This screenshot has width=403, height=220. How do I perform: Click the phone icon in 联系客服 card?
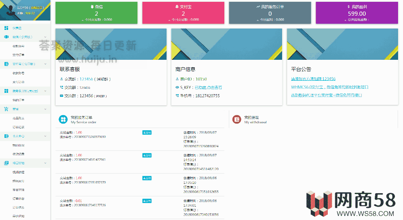click(61, 87)
